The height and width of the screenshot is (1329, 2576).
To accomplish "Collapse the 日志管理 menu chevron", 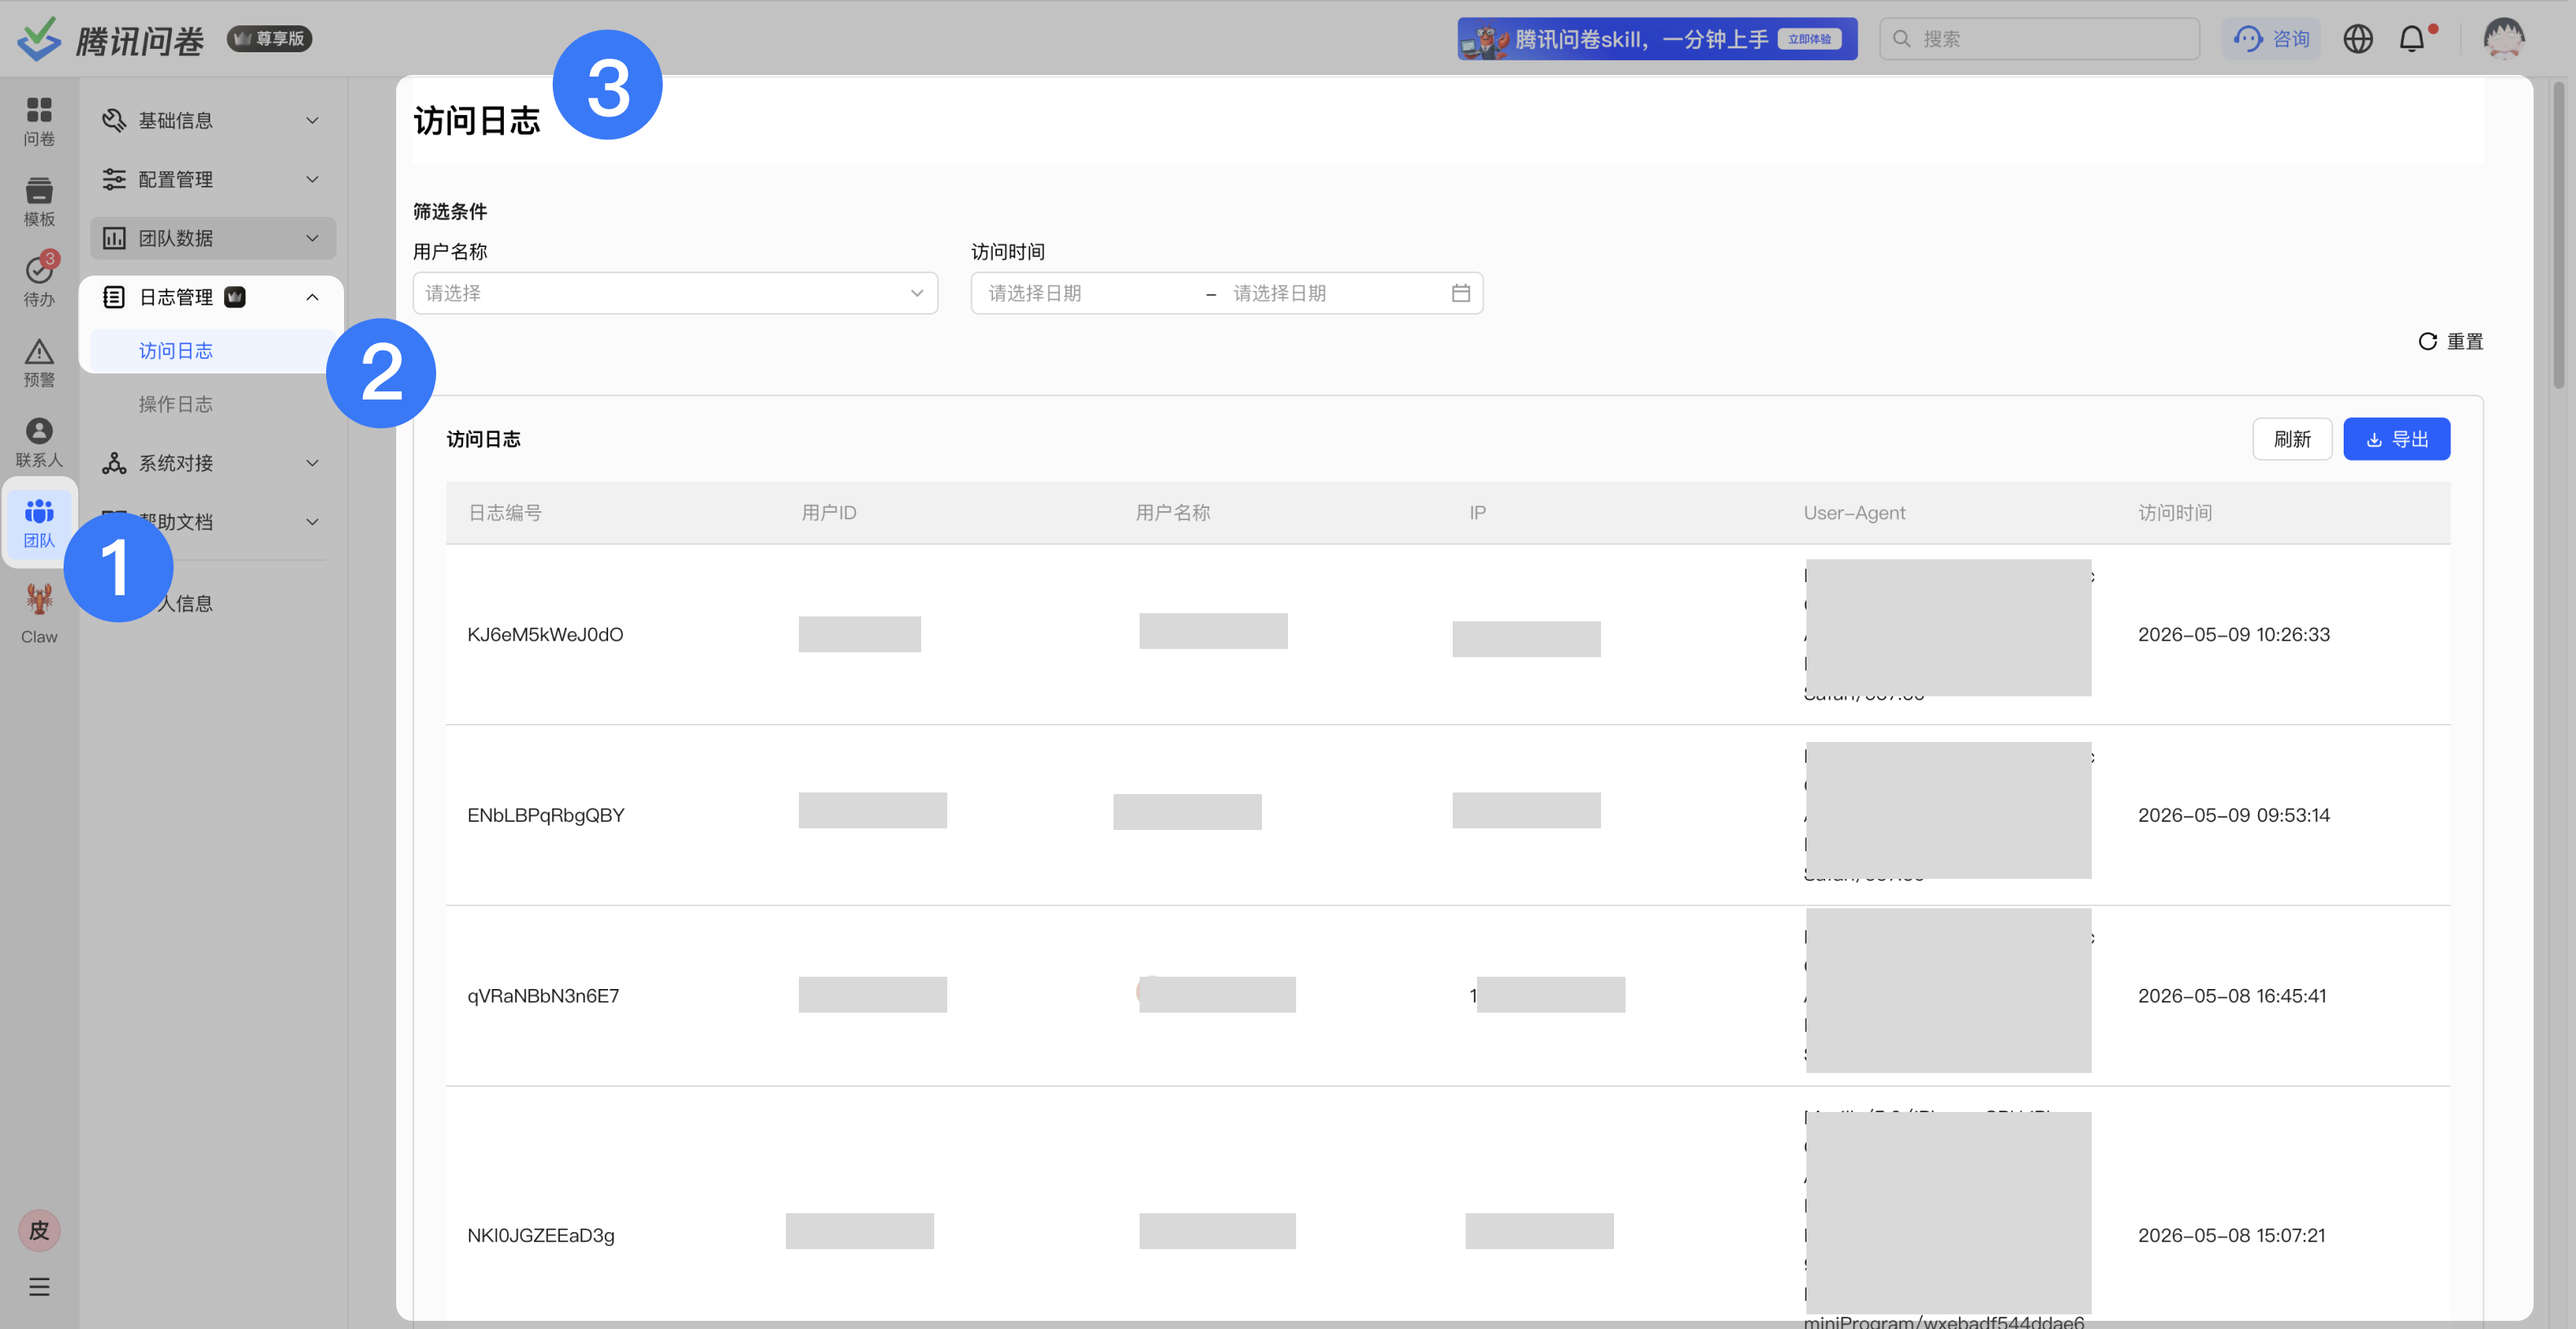I will (x=312, y=297).
